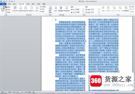
Task: Click the right indent (右) value field
Action: point(78,12)
